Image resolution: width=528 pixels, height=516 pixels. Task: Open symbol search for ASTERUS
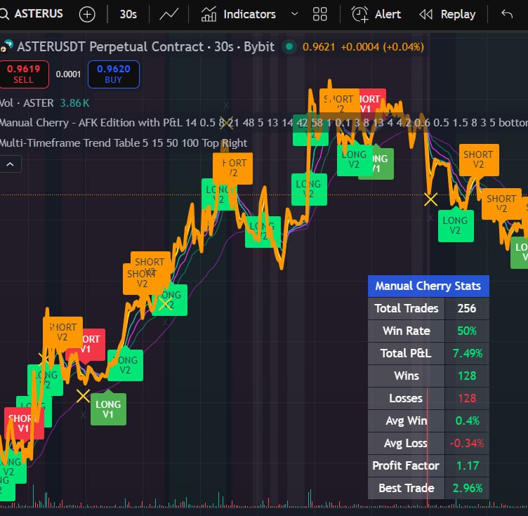coord(32,14)
